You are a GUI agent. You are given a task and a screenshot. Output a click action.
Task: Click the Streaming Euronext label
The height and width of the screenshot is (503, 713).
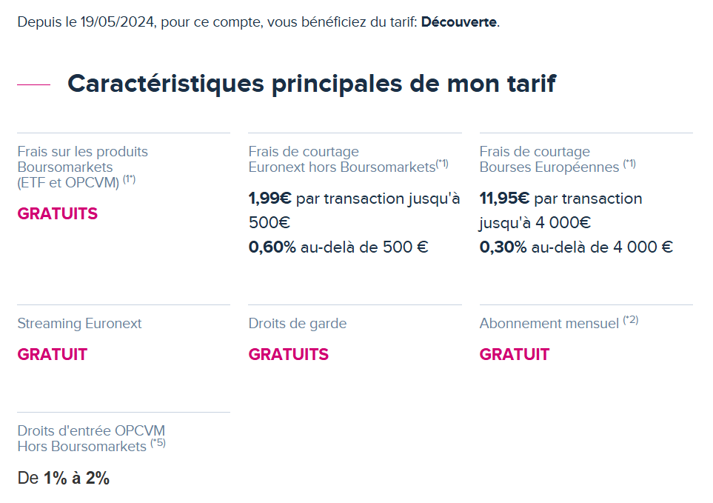[x=79, y=323]
